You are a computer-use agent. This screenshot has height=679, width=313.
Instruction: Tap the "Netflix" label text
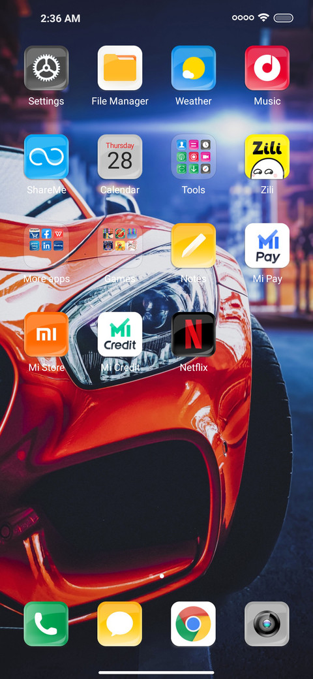193,368
